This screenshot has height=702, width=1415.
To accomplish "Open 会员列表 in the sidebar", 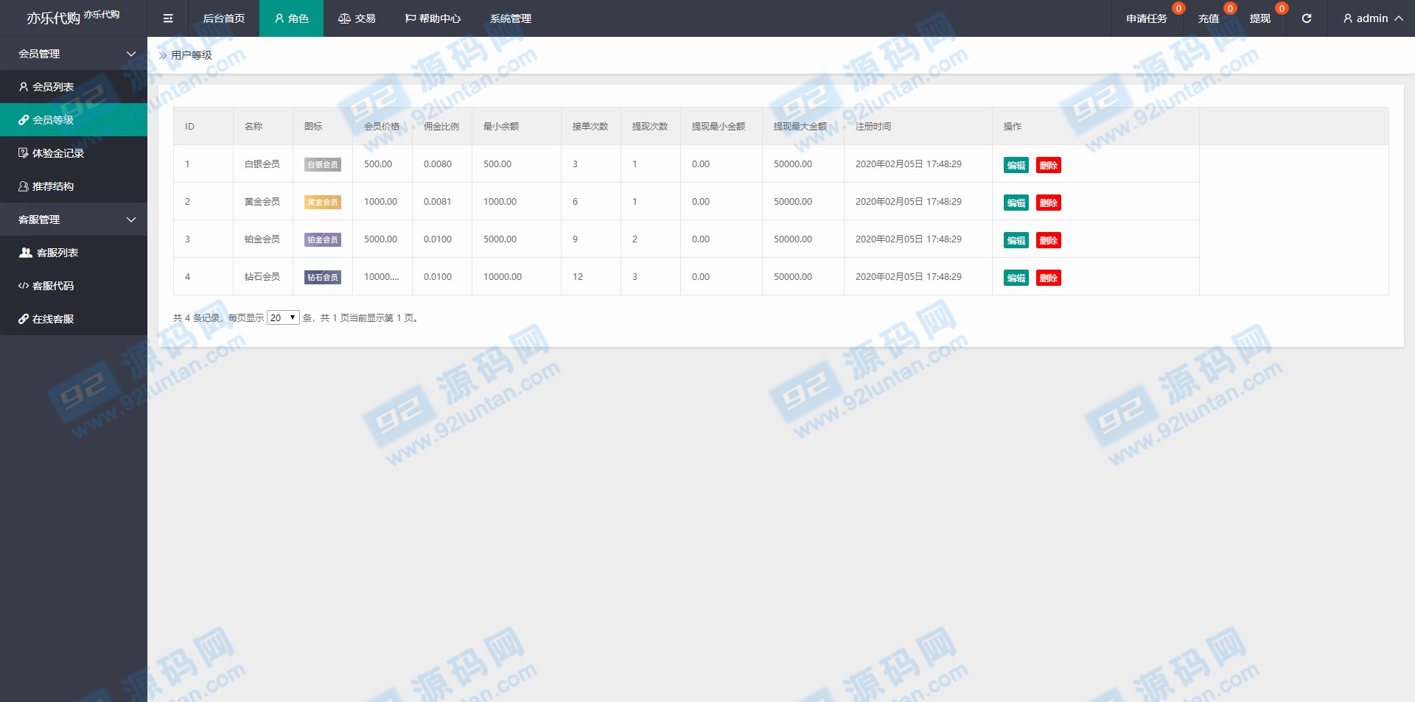I will [x=74, y=87].
